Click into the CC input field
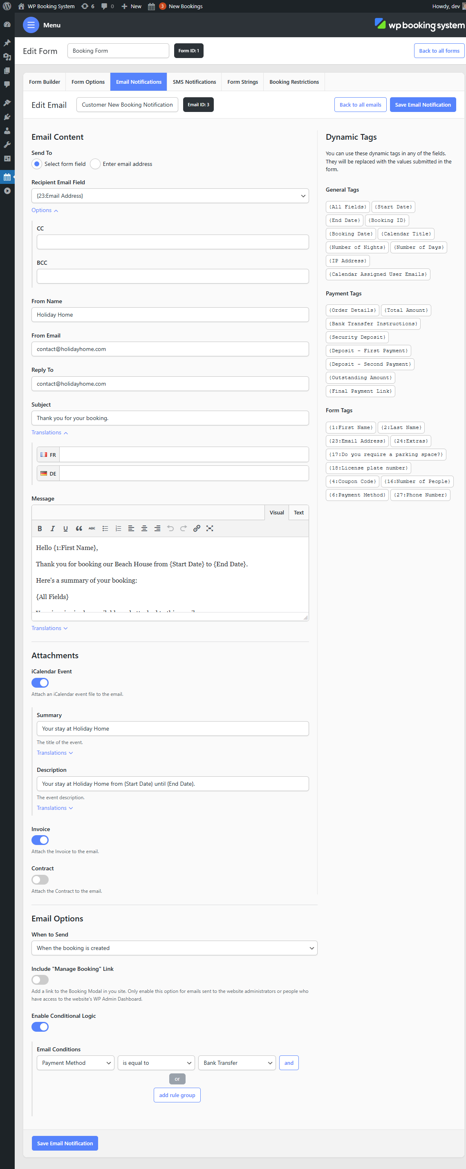 (x=173, y=242)
